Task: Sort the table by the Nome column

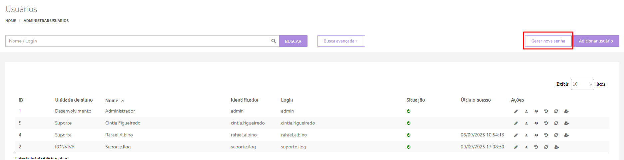Action: click(x=112, y=101)
